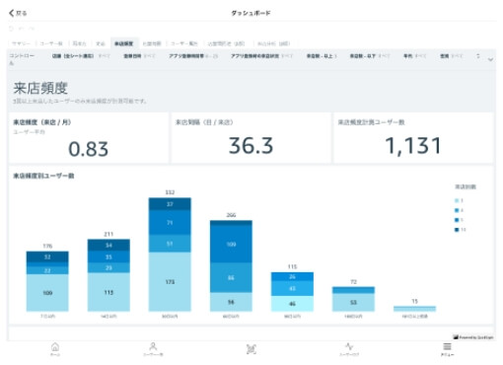Click the 332 total label above bar
This screenshot has height=365, width=503.
(x=170, y=192)
